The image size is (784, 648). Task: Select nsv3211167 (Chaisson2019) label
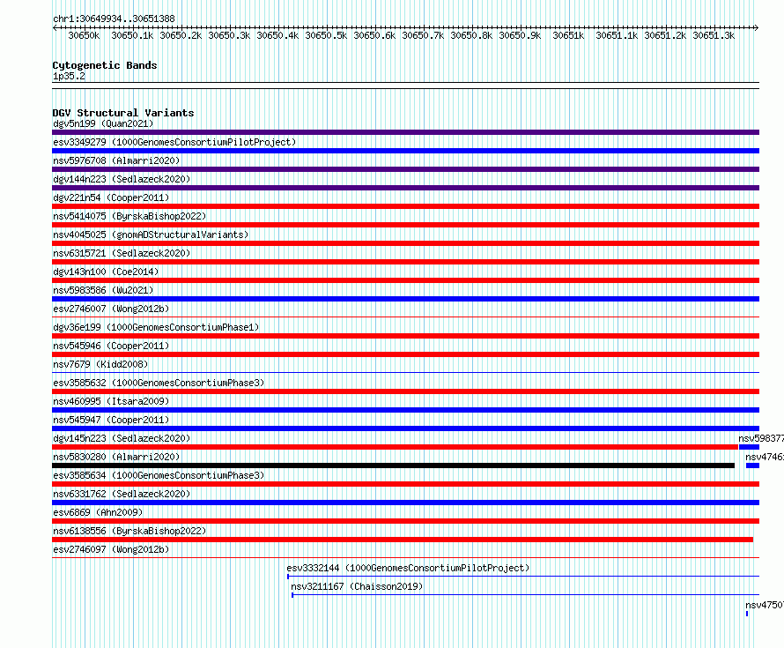[x=357, y=586]
